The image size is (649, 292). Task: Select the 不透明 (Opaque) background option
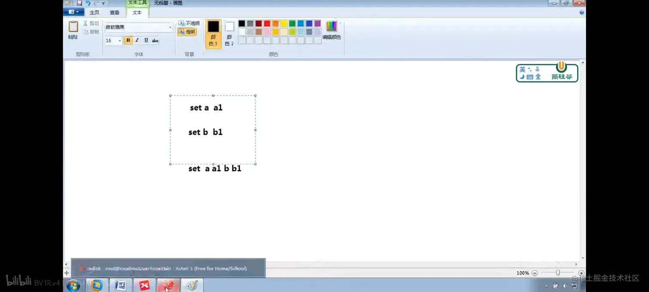[x=189, y=23]
